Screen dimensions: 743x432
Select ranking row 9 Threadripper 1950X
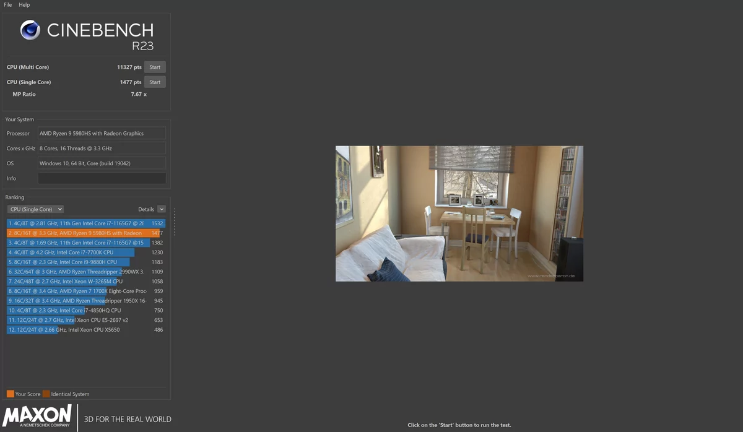pos(86,301)
